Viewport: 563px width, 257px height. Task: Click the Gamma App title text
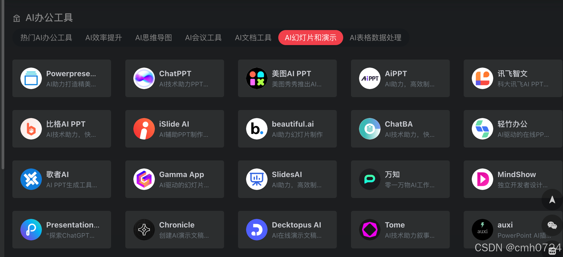coord(182,175)
